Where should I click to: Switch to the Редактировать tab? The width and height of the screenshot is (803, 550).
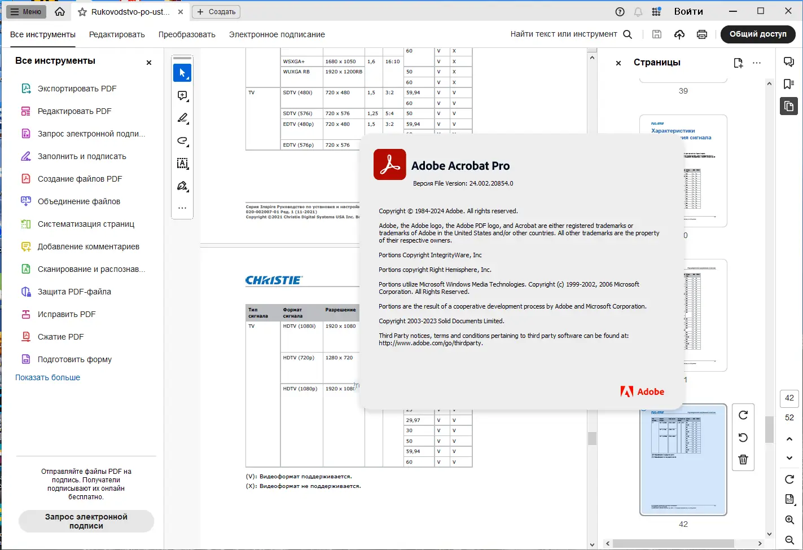(117, 34)
